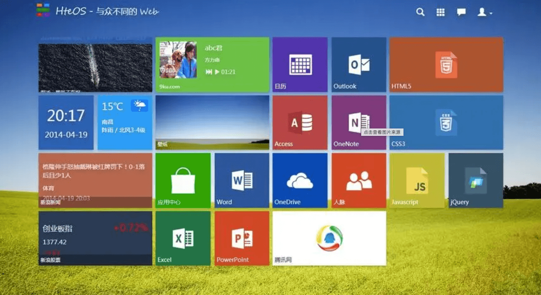Click the album cover thumbnail

point(178,60)
